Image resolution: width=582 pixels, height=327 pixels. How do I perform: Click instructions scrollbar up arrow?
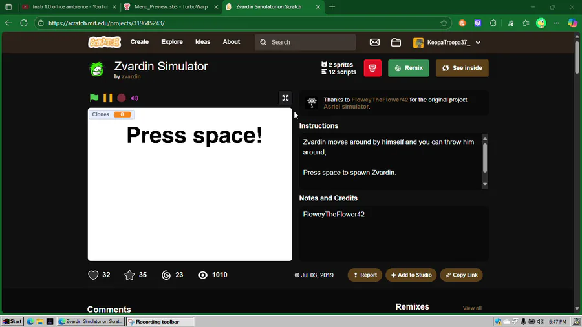[485, 139]
